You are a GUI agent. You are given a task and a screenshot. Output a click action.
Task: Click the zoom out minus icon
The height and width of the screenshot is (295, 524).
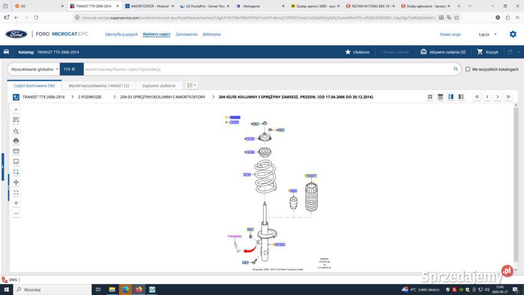click(x=16, y=213)
